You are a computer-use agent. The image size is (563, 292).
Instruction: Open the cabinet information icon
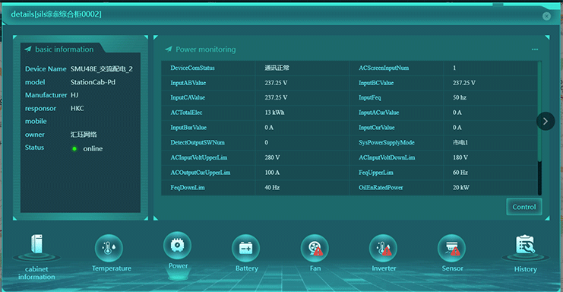click(x=36, y=245)
